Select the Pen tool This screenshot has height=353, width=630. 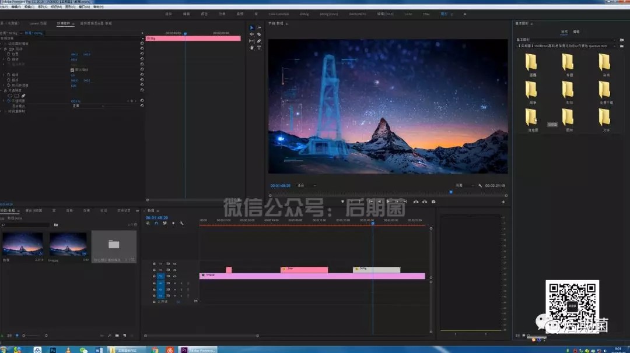pos(259,41)
